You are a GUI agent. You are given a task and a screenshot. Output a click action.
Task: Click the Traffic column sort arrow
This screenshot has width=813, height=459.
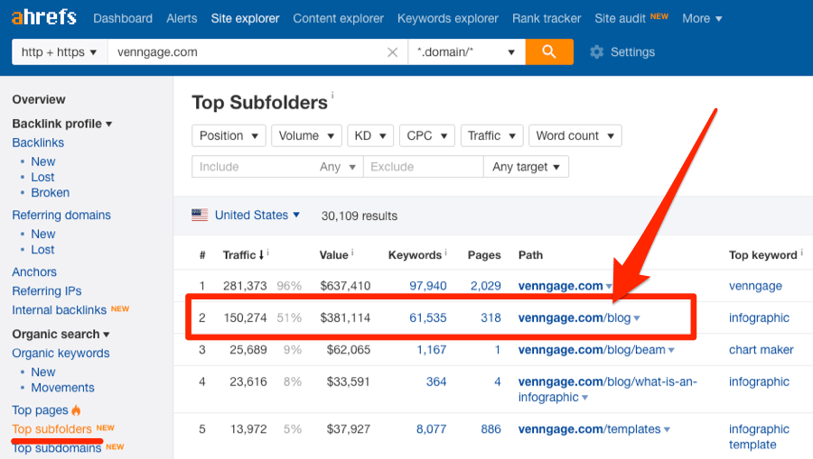point(261,254)
